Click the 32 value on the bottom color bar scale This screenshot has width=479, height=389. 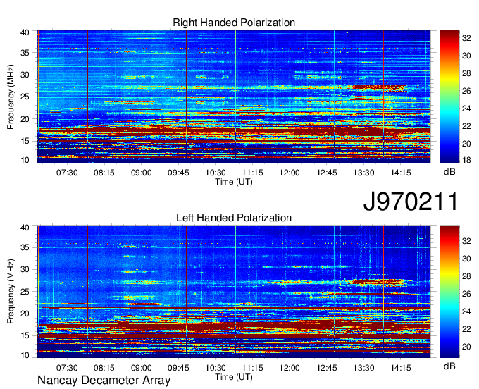coord(466,241)
